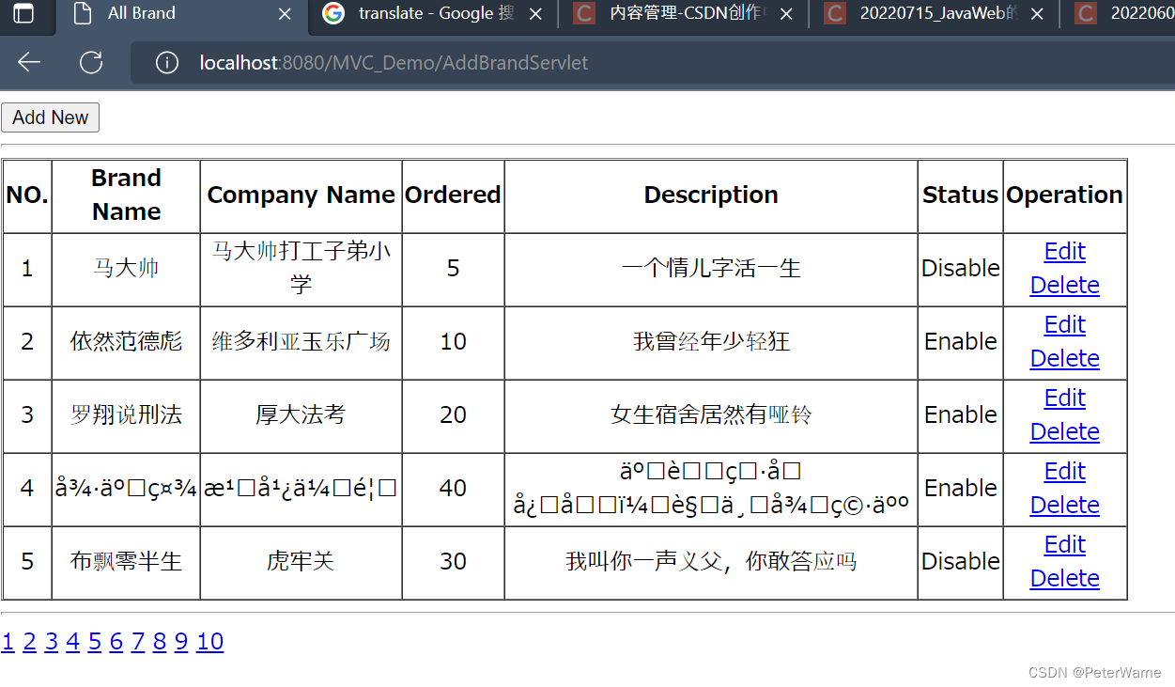This screenshot has width=1175, height=687.
Task: Close the All Brand tab
Action: click(286, 14)
